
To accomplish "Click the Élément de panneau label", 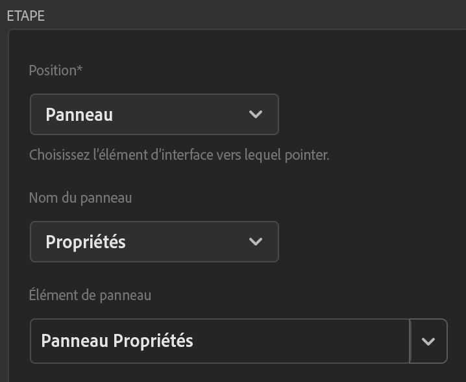I will [x=90, y=295].
